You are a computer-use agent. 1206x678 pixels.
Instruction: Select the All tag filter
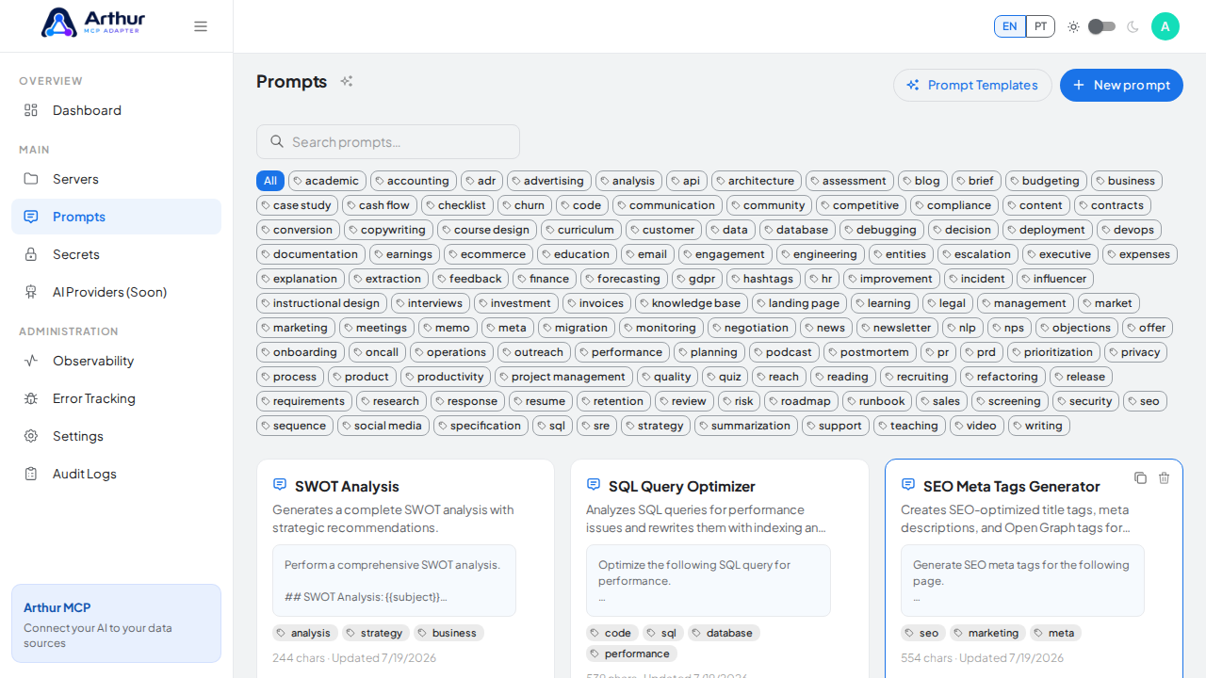(270, 181)
